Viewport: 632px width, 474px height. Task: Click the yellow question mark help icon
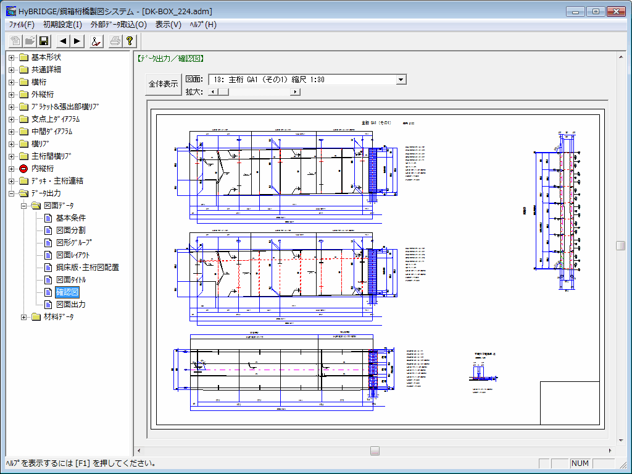click(x=129, y=41)
